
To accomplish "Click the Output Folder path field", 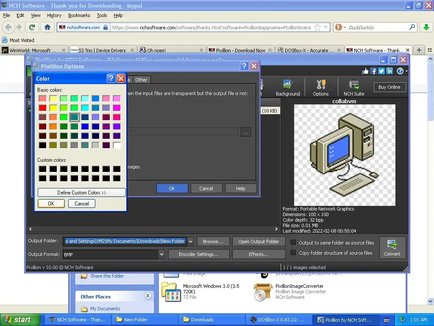I will pos(125,241).
